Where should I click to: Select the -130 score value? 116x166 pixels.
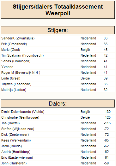click(x=107, y=112)
